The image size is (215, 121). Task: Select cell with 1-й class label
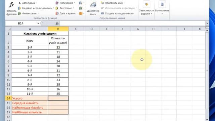tap(30, 47)
